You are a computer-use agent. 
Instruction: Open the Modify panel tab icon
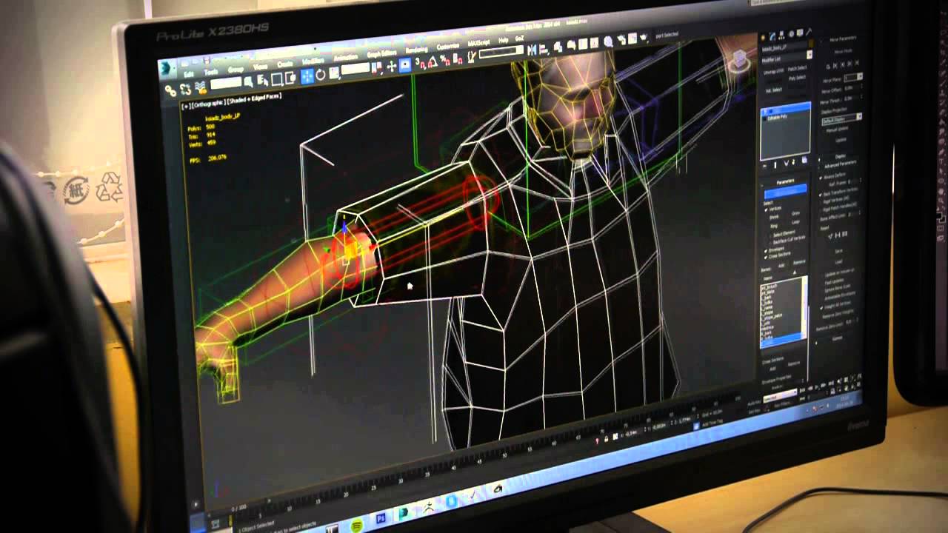(773, 36)
